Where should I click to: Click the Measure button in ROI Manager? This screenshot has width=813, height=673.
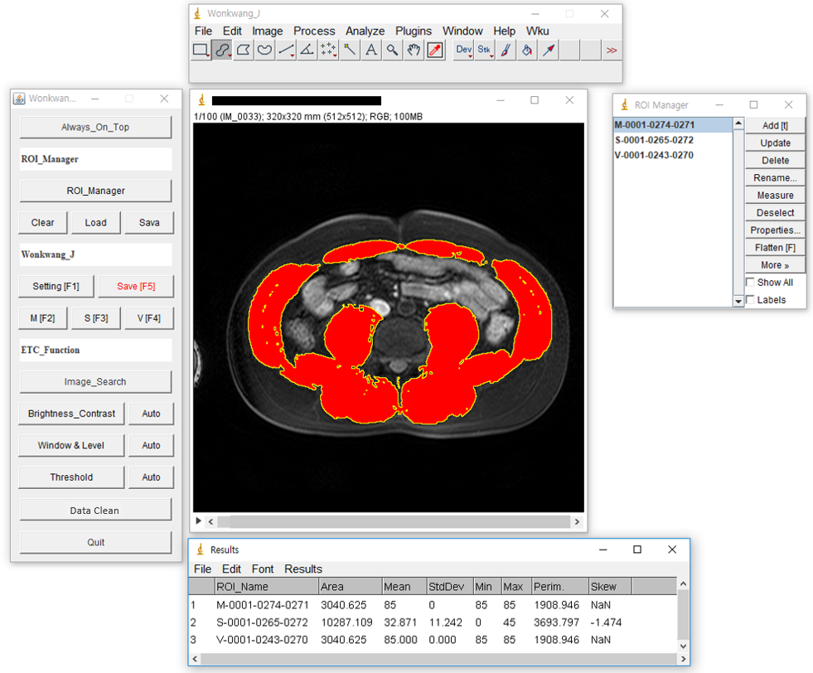click(x=775, y=196)
